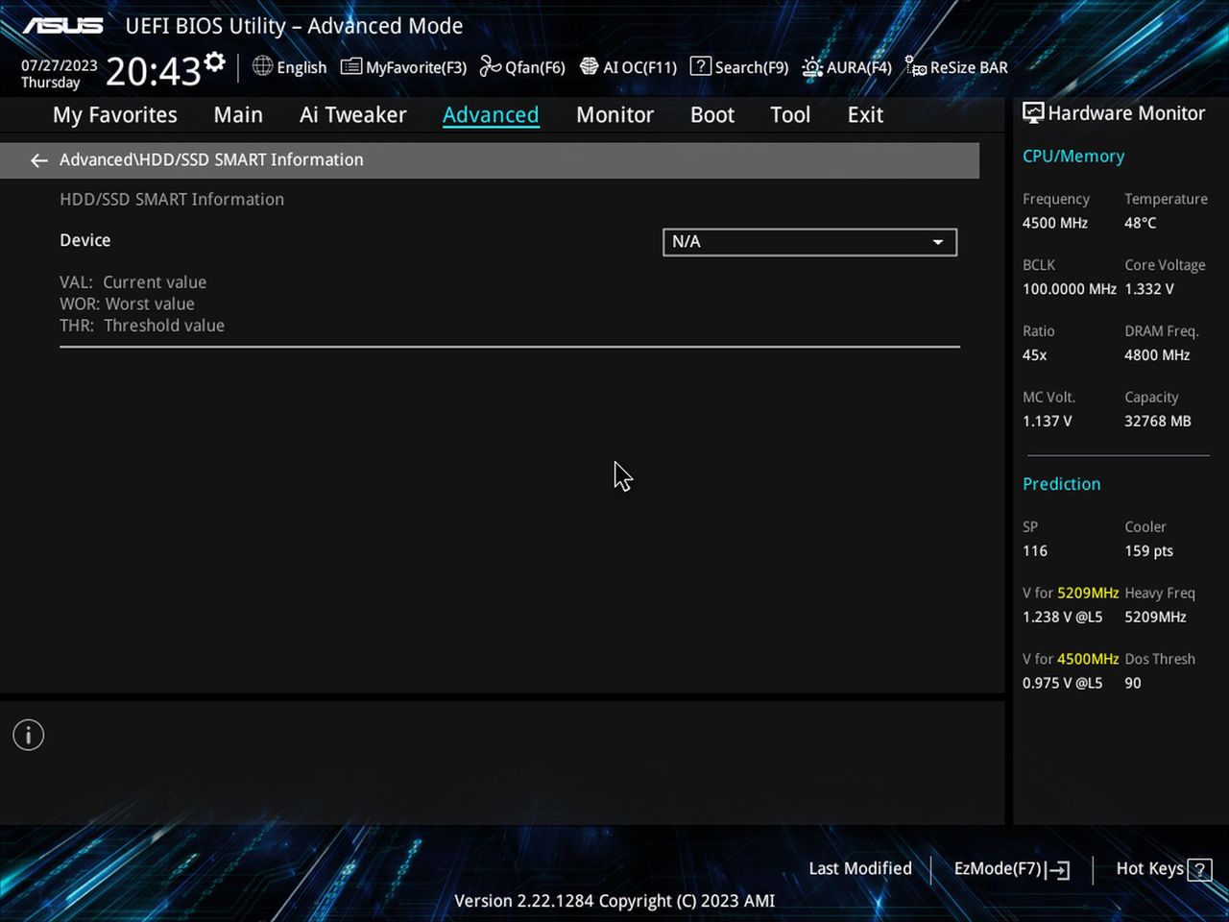
Task: Click the Prediction heading
Action: 1061,484
